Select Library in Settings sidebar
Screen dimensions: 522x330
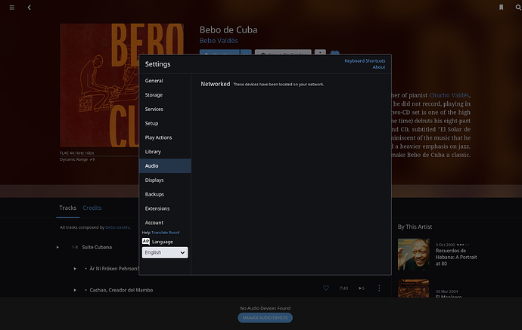pyautogui.click(x=165, y=152)
